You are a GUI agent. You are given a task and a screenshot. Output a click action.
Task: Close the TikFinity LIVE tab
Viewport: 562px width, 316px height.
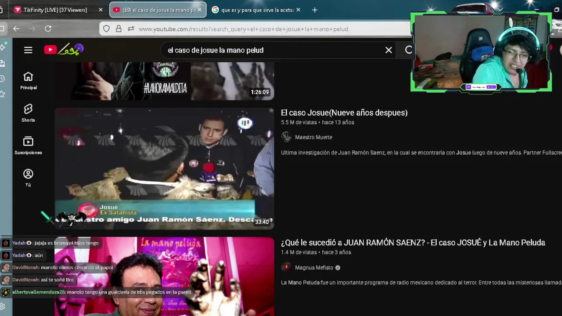pos(101,10)
